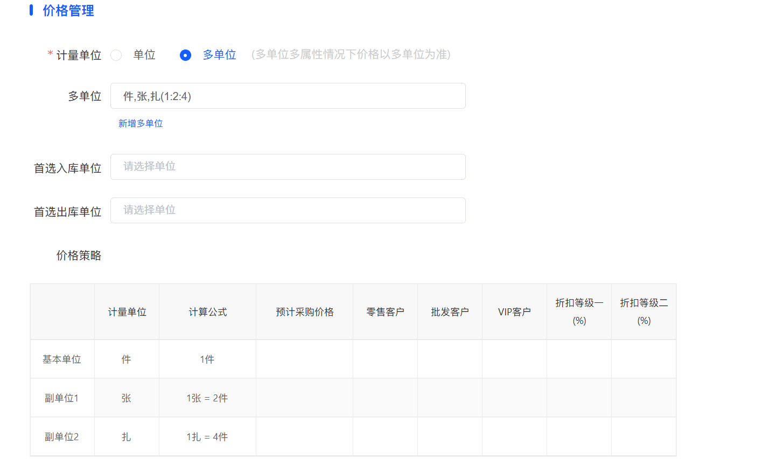Click VIP客户 cell for 基本单位 row
The width and height of the screenshot is (769, 459).
point(514,359)
